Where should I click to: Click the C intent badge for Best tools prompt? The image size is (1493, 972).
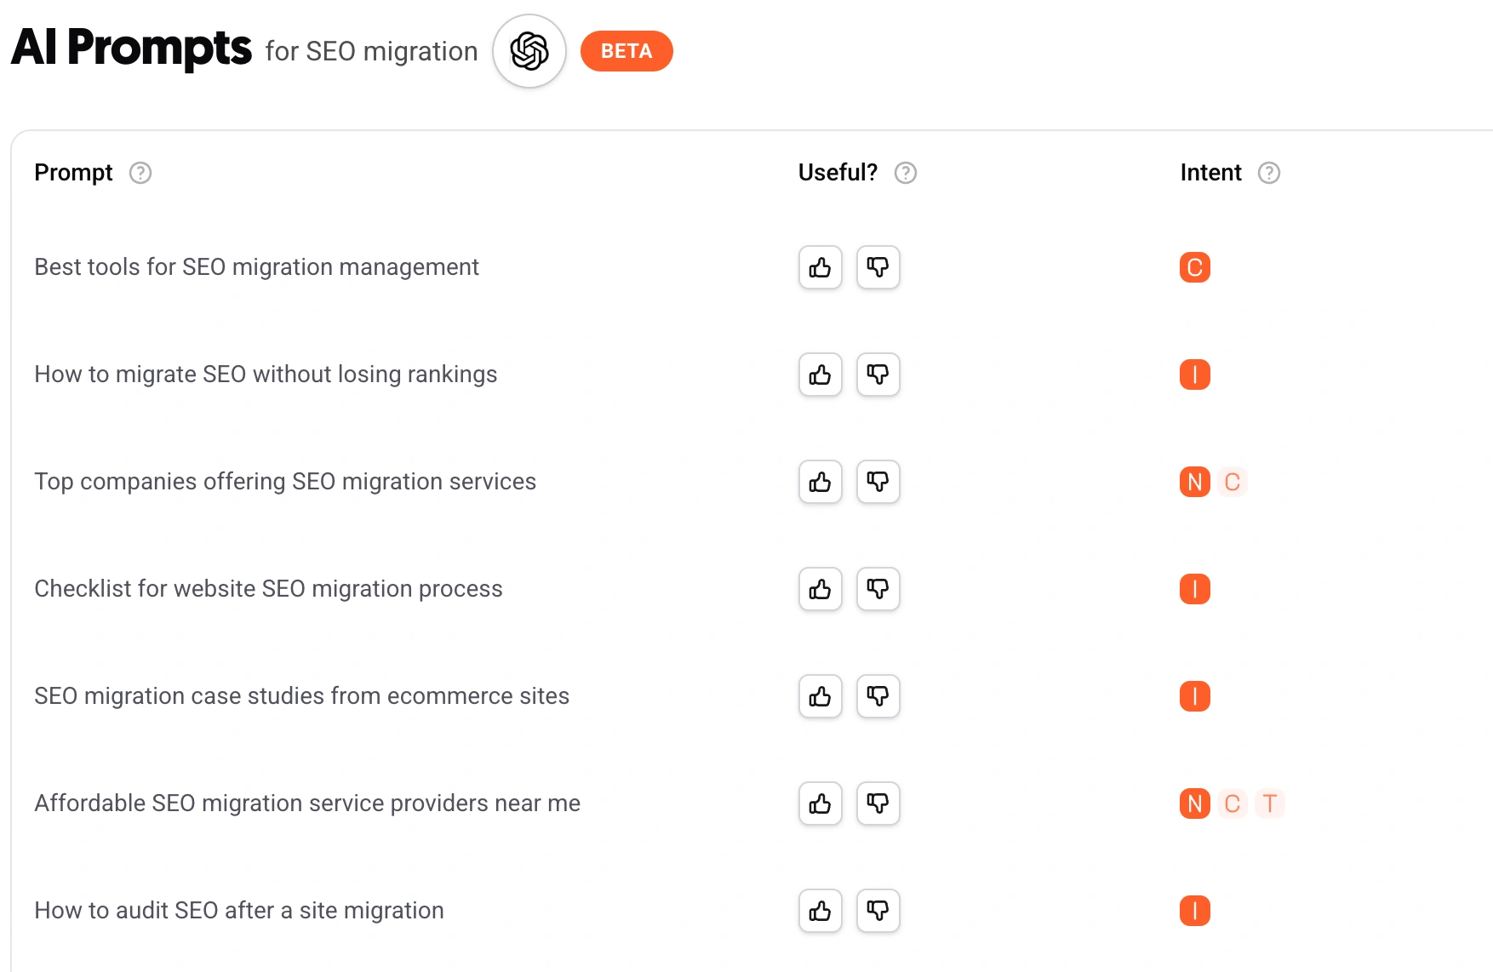click(1194, 268)
